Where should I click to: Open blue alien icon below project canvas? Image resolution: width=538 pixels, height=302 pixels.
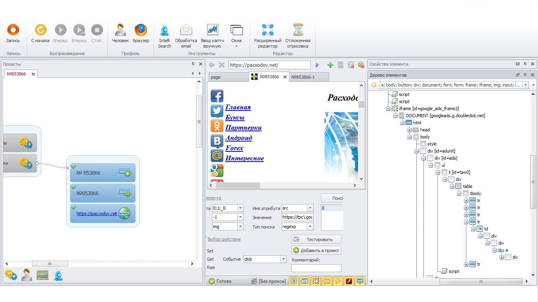tap(58, 275)
